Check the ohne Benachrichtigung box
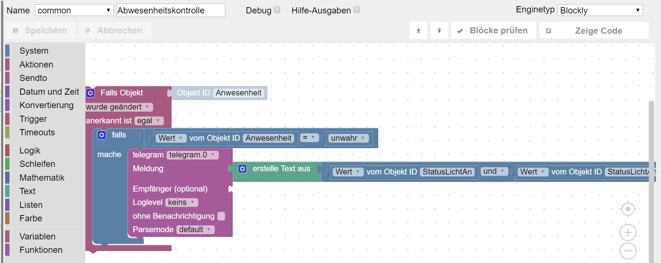The width and height of the screenshot is (661, 263). click(221, 216)
